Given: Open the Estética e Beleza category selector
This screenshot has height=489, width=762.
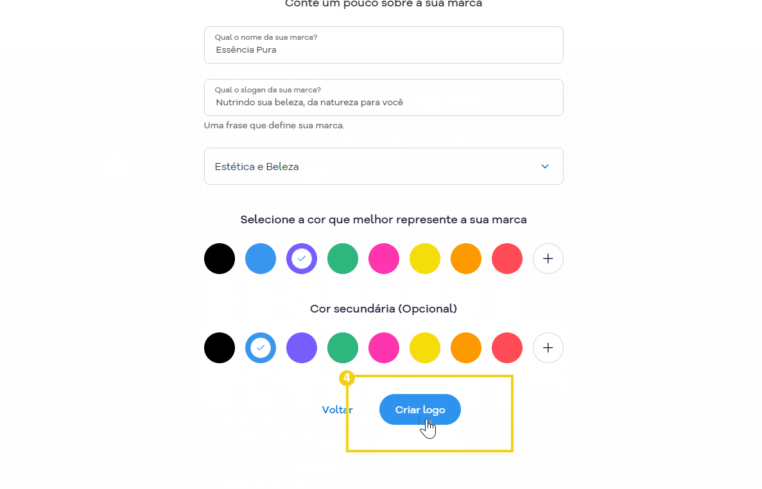Looking at the screenshot, I should 383,166.
